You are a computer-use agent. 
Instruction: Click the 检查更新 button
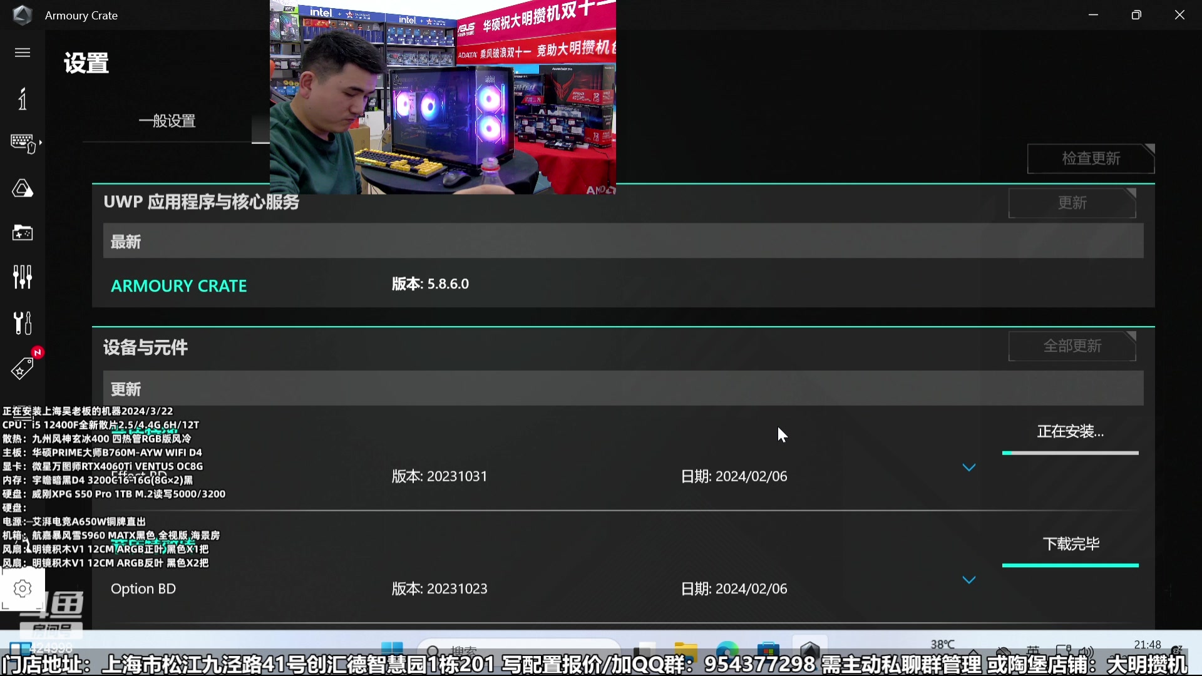click(x=1091, y=158)
